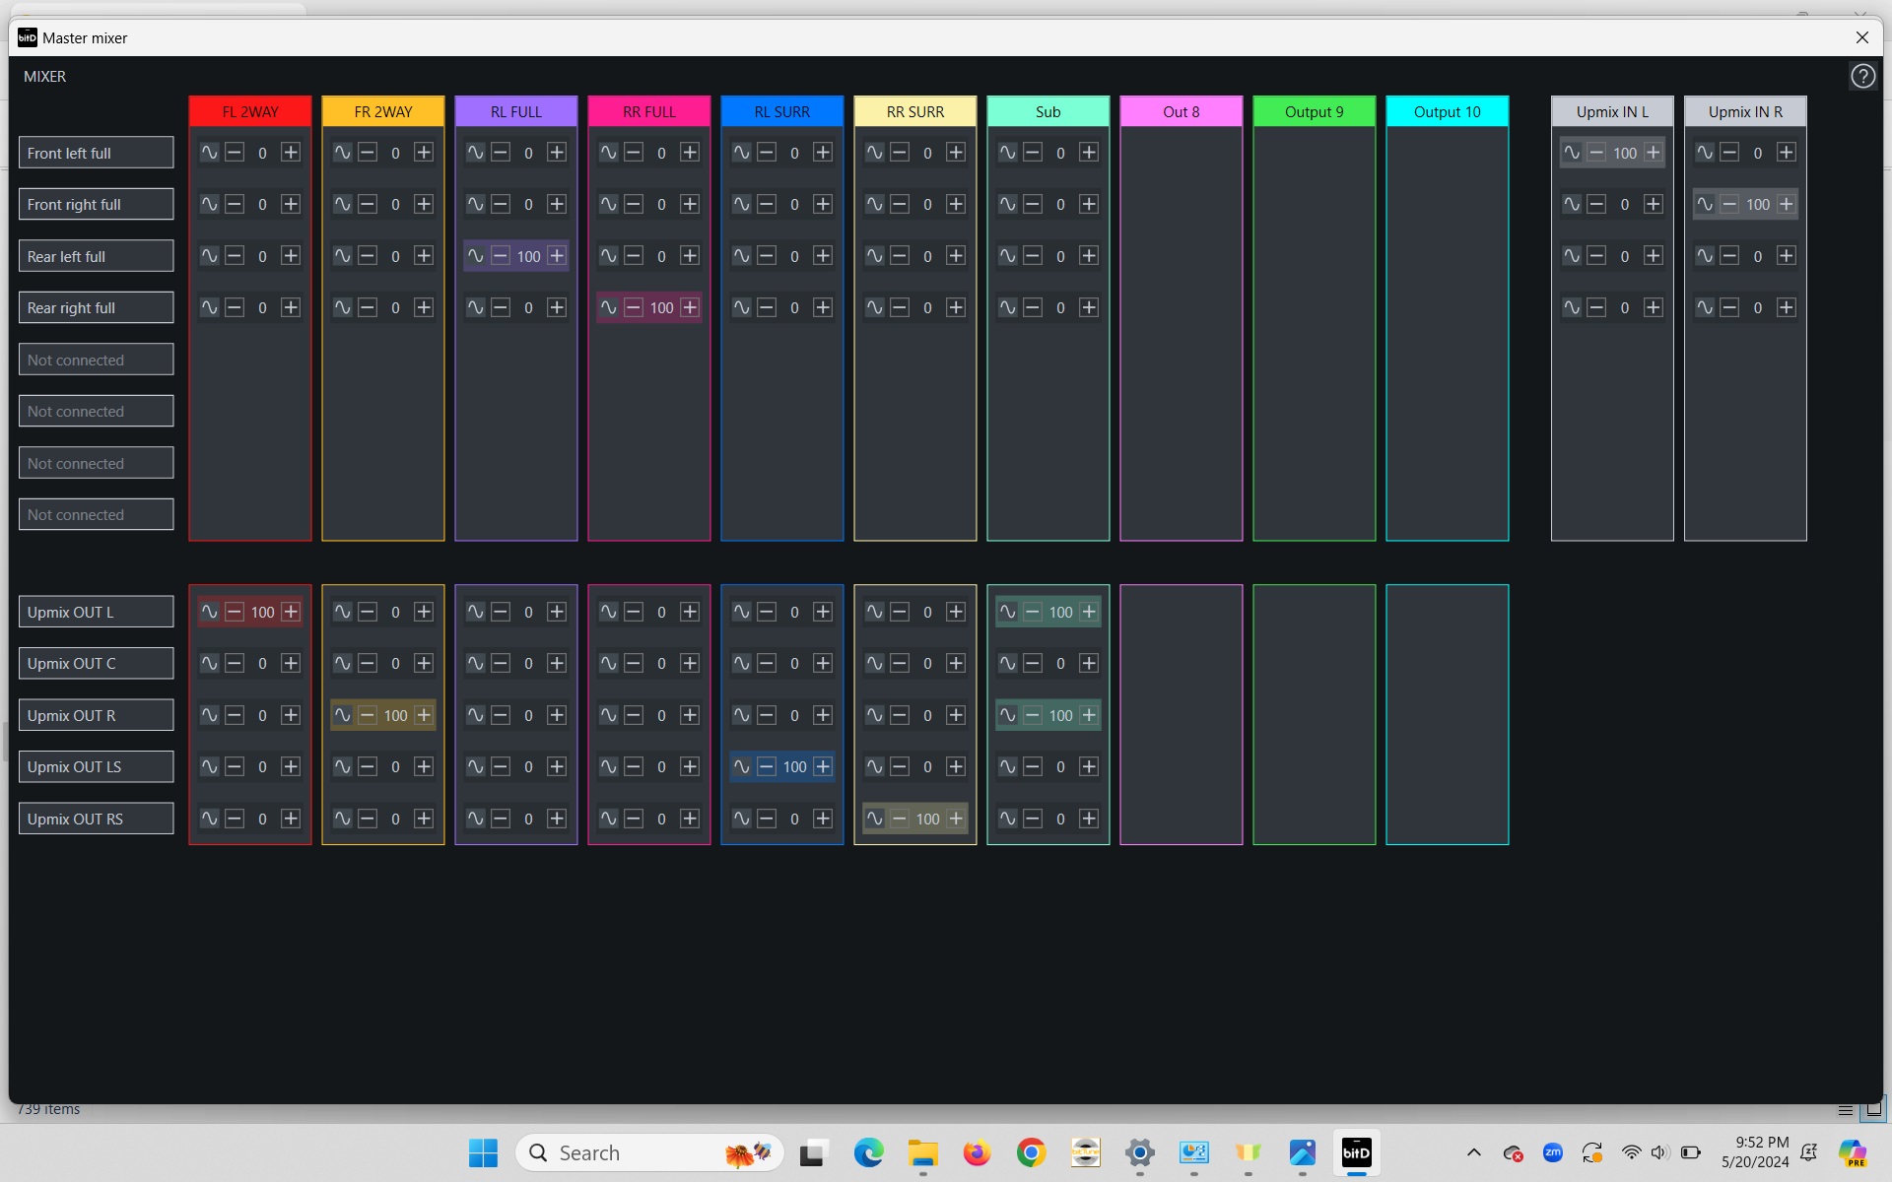This screenshot has width=1892, height=1182.
Task: Decrease Upmix OUT LS level in RL SURR
Action: click(x=767, y=766)
